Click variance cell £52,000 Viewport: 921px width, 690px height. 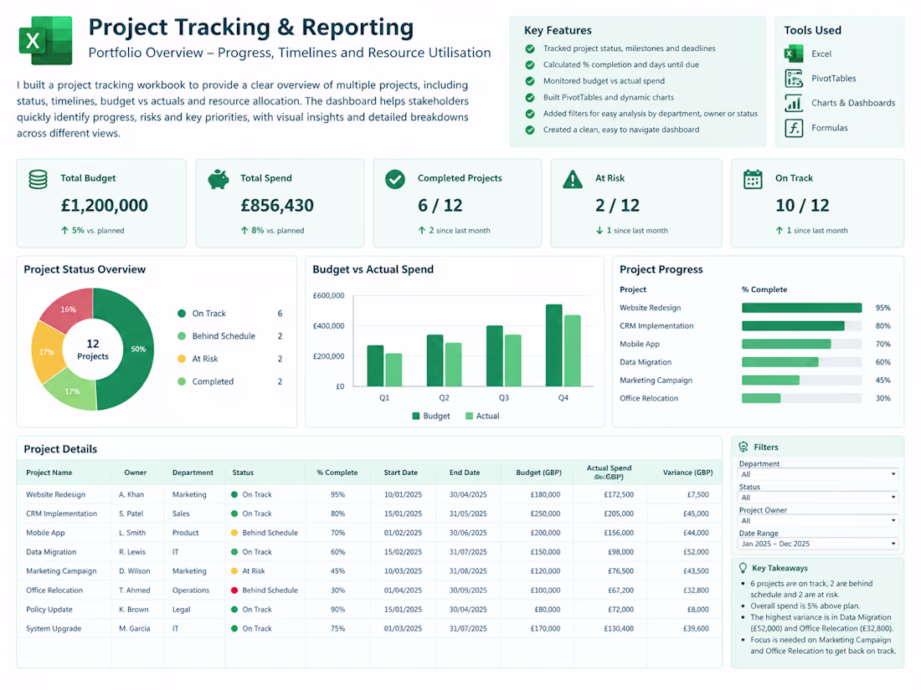click(696, 552)
